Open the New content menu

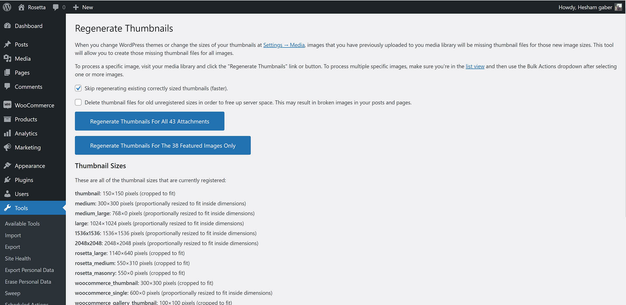tap(83, 7)
